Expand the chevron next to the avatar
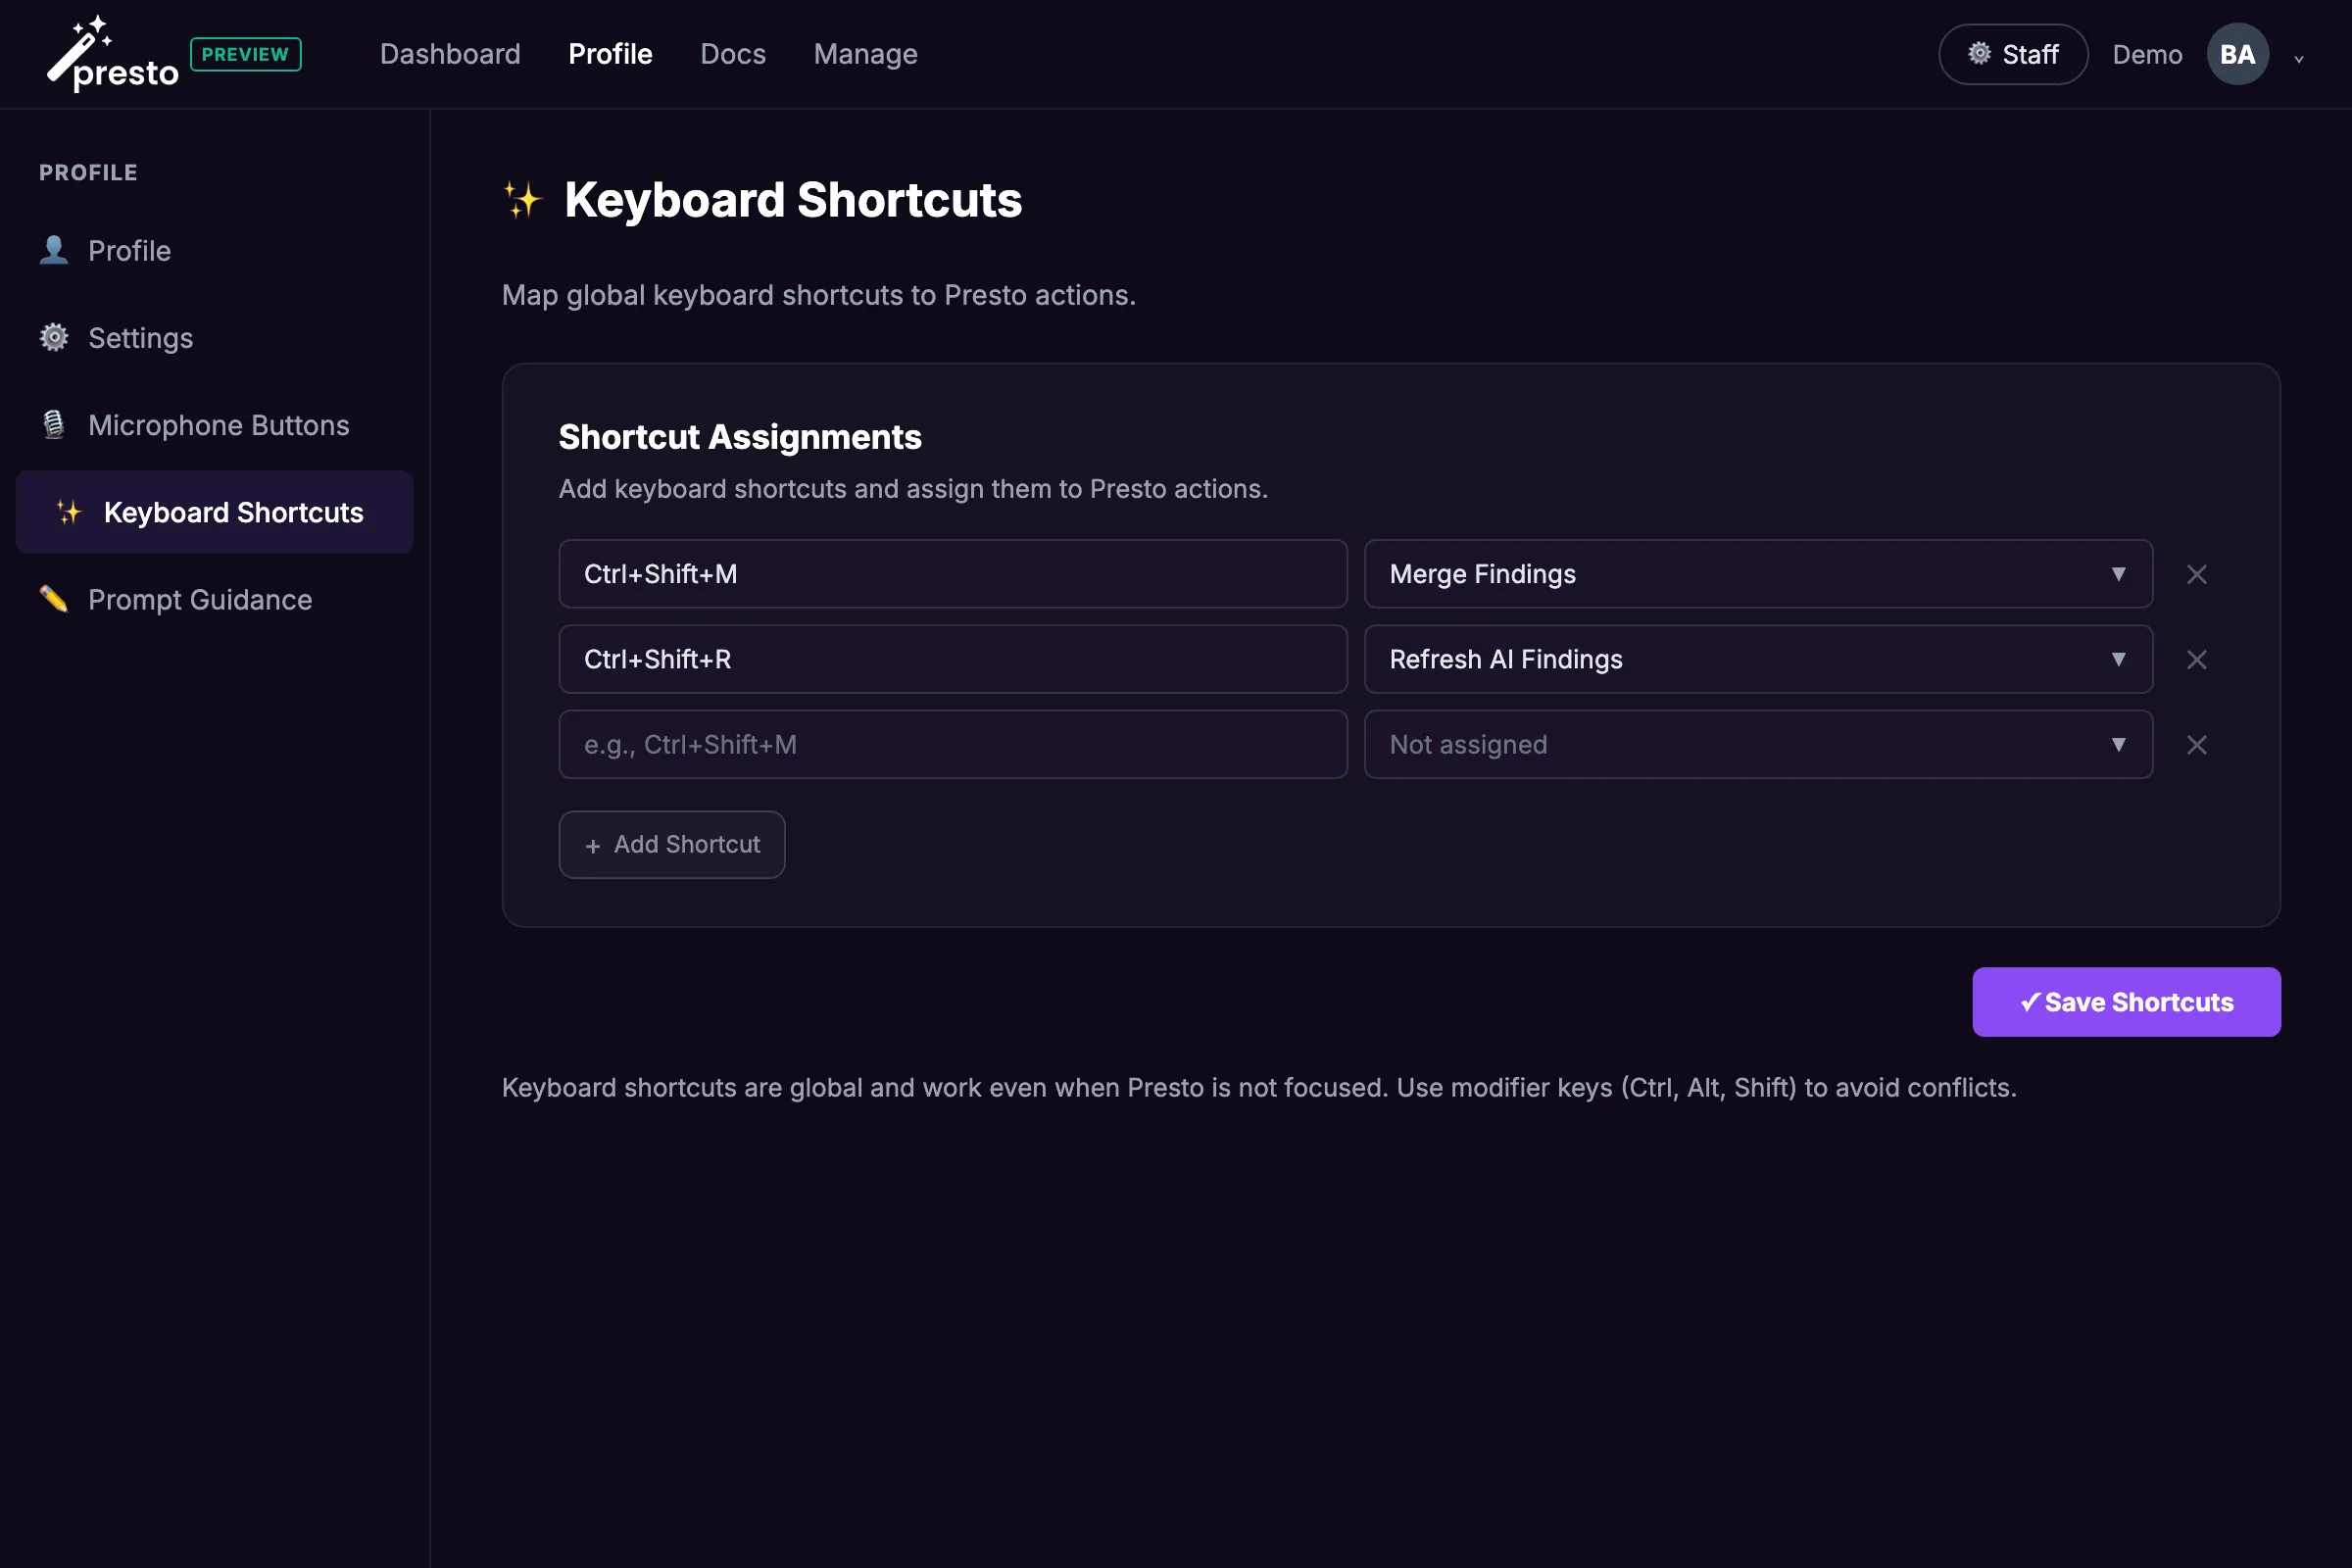Screen dimensions: 2352x1568 (x=2299, y=58)
